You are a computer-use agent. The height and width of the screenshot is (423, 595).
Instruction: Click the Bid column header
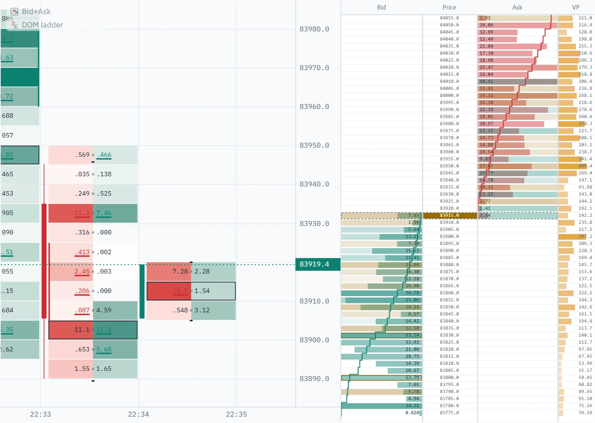pos(381,7)
